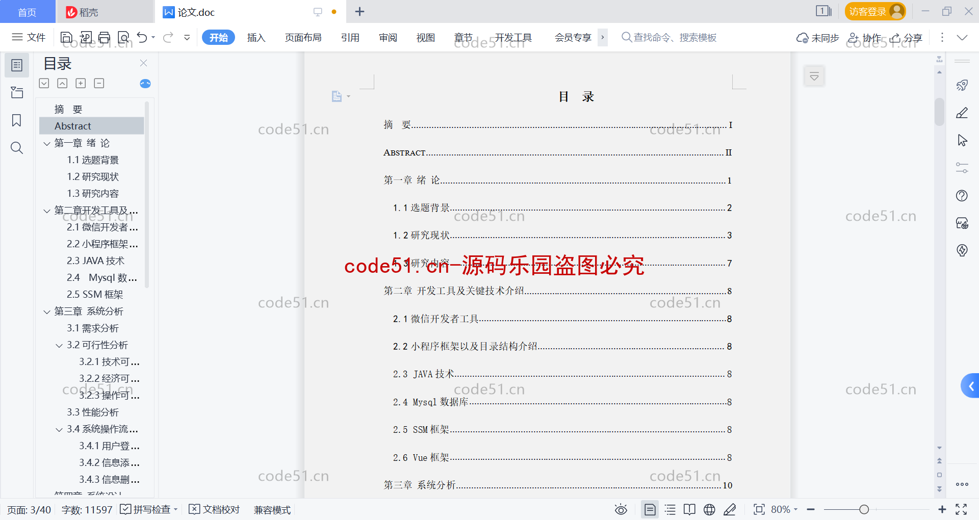Open the 首页 home tab

[x=27, y=12]
